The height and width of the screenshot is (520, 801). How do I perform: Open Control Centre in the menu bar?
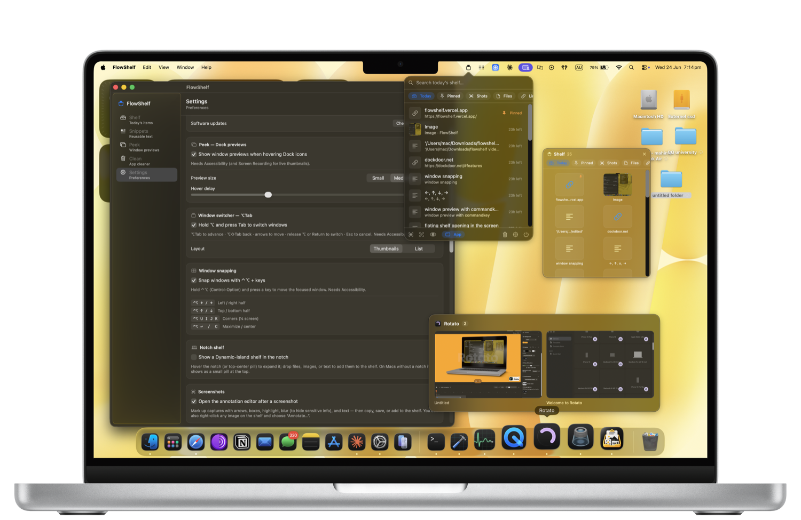(x=645, y=68)
